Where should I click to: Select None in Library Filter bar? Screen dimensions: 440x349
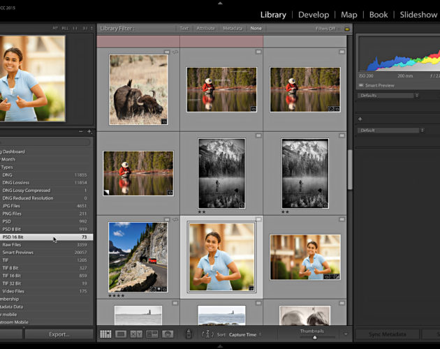coord(256,29)
